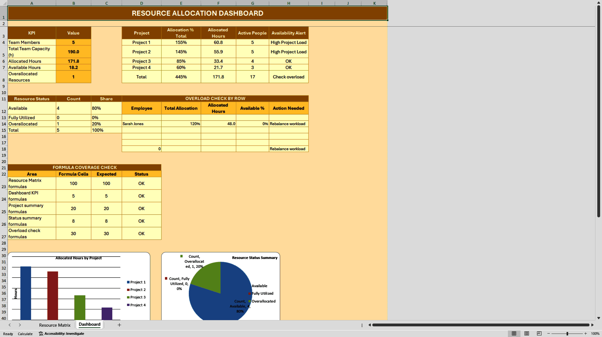Open the Resource Matrix sheet tab
Viewport: 602px width, 337px height.
coord(55,325)
